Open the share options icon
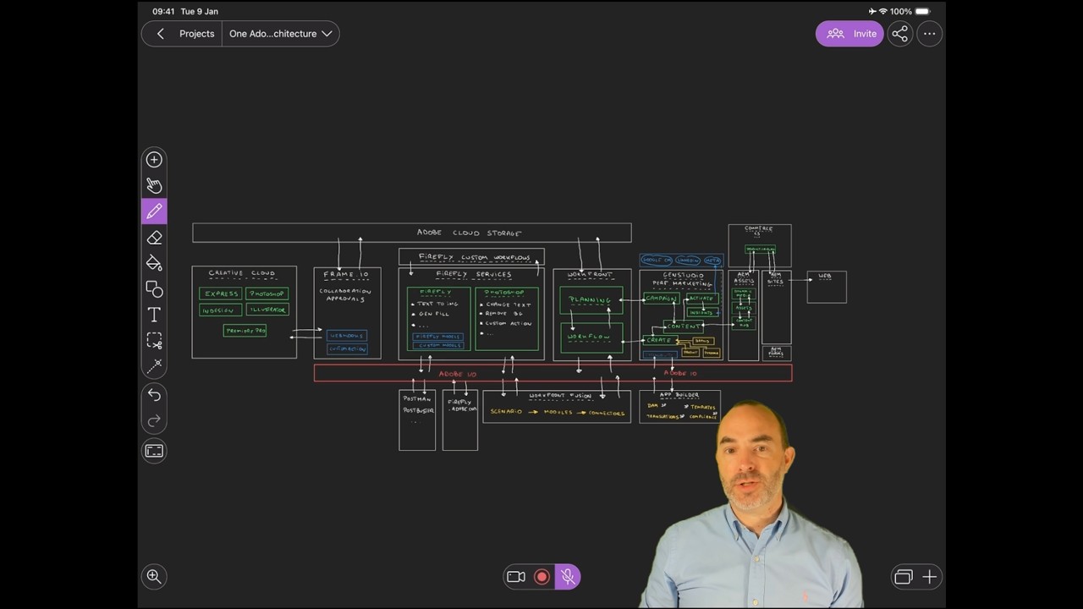Image resolution: width=1083 pixels, height=609 pixels. pyautogui.click(x=899, y=34)
